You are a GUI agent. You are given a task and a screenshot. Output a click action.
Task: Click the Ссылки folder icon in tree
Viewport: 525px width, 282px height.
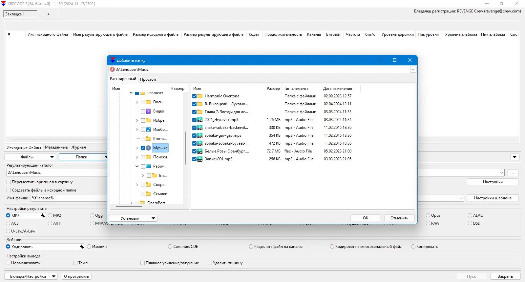(x=148, y=194)
